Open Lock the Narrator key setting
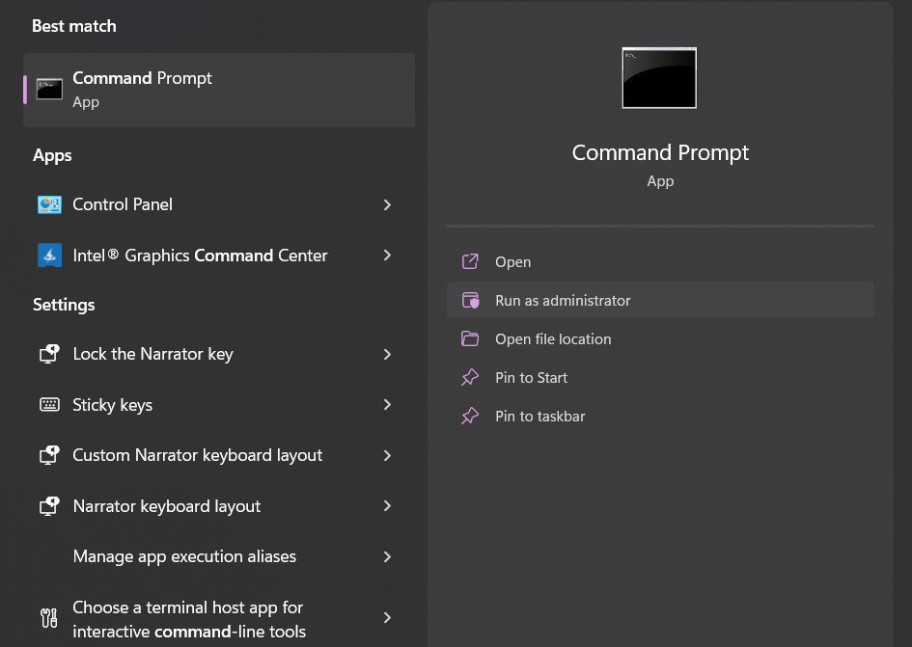912x647 pixels. [x=219, y=354]
